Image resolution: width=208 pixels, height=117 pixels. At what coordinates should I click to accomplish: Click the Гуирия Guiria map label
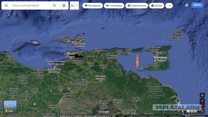(x=128, y=51)
